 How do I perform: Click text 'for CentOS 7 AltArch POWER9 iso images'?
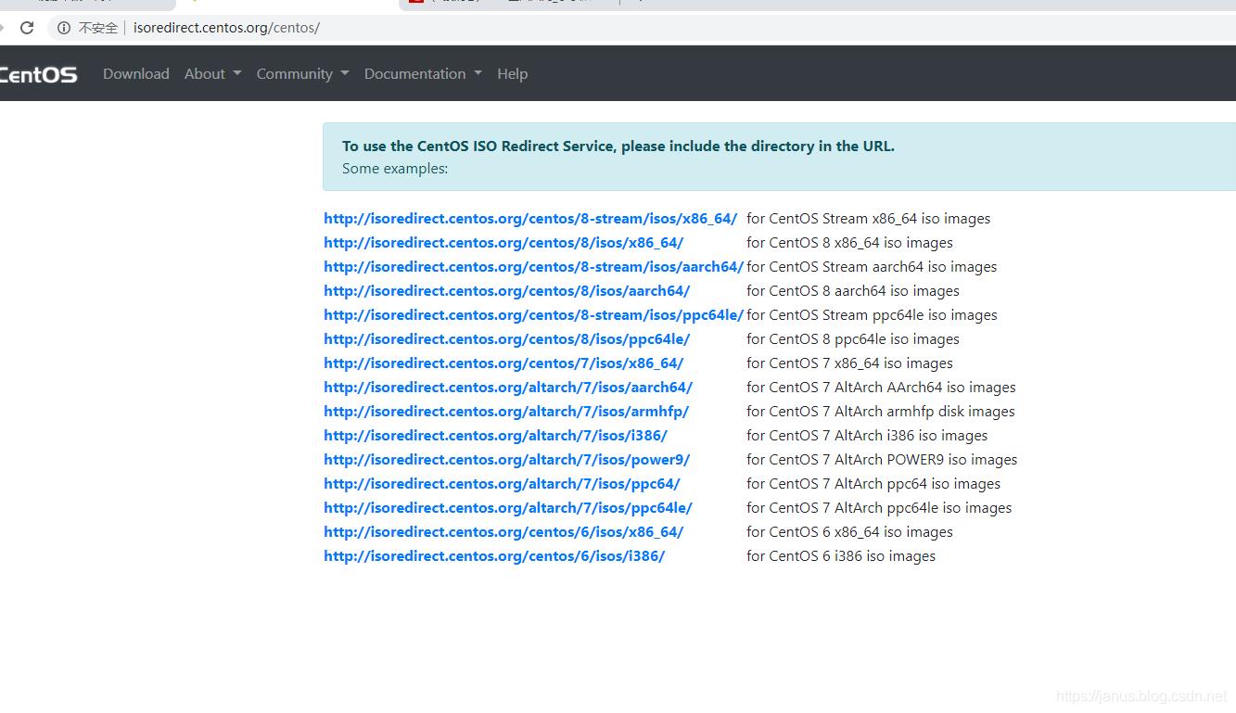(882, 460)
